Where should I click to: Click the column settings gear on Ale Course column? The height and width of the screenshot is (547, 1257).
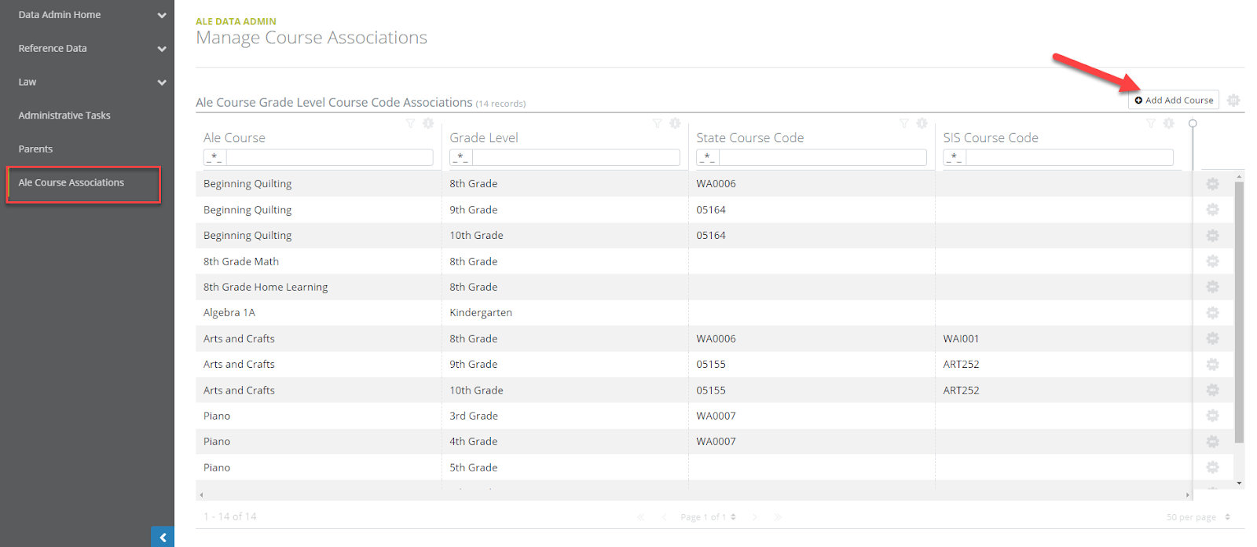pos(428,123)
